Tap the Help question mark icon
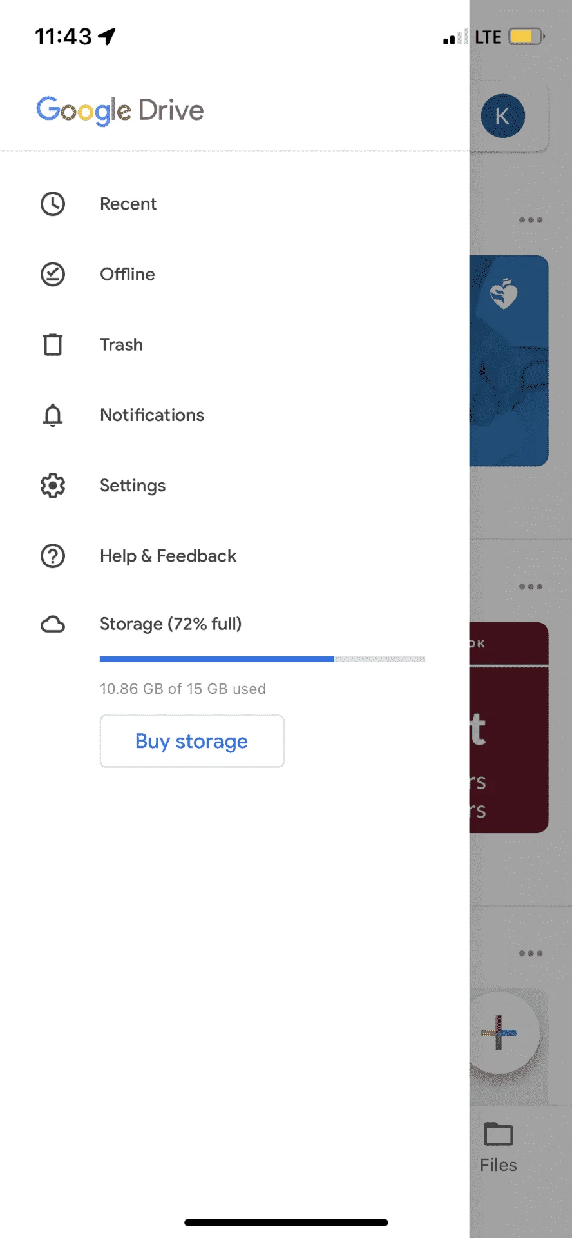 pyautogui.click(x=53, y=556)
